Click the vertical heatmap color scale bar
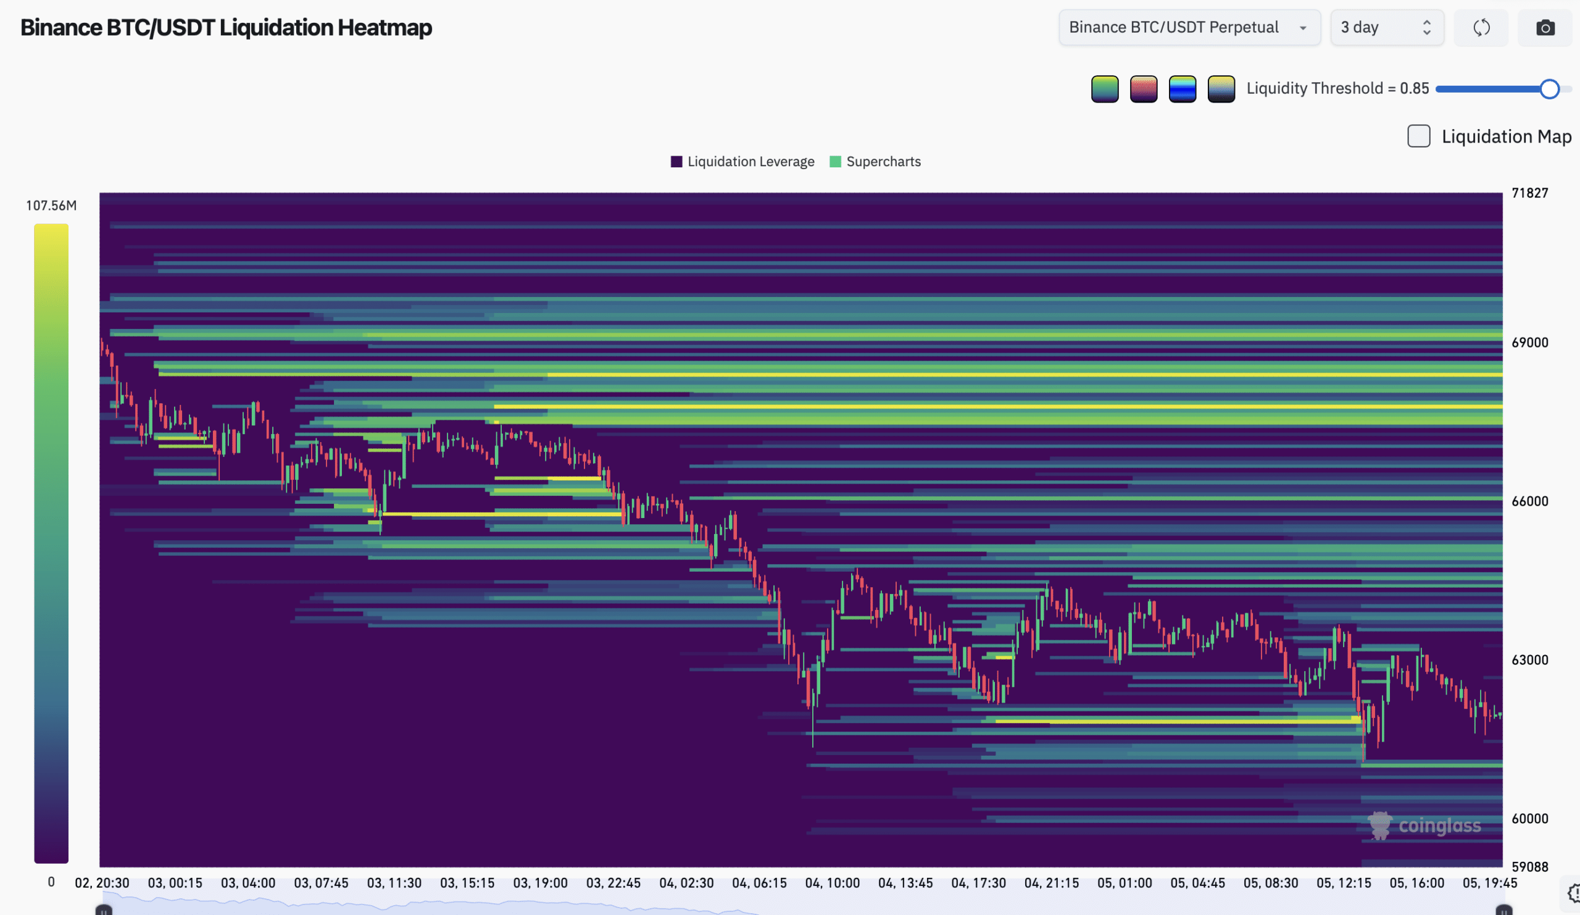This screenshot has width=1580, height=915. click(x=51, y=543)
